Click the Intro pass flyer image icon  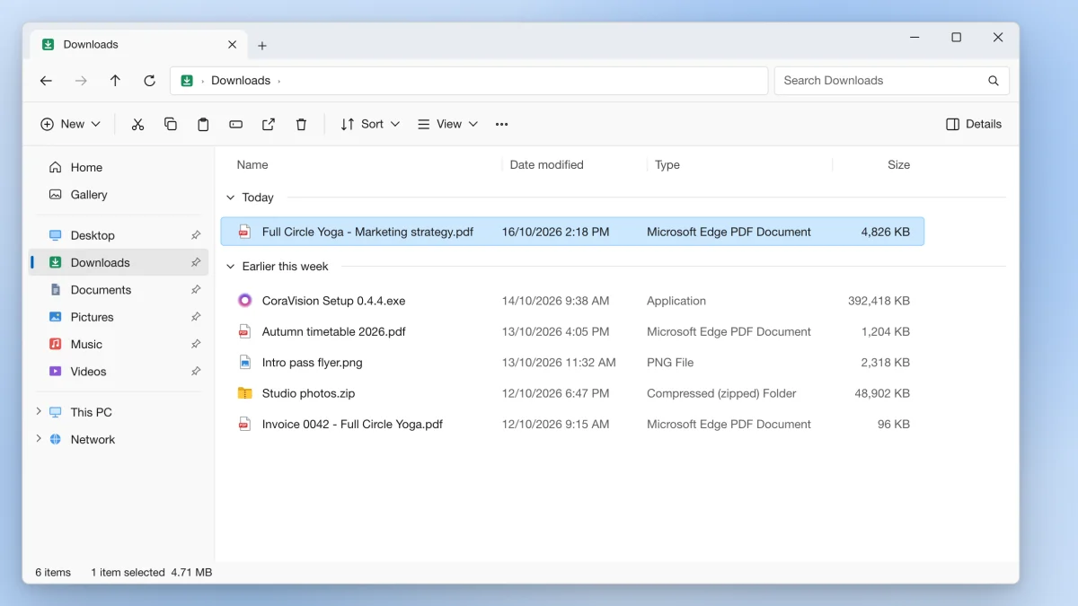coord(244,363)
